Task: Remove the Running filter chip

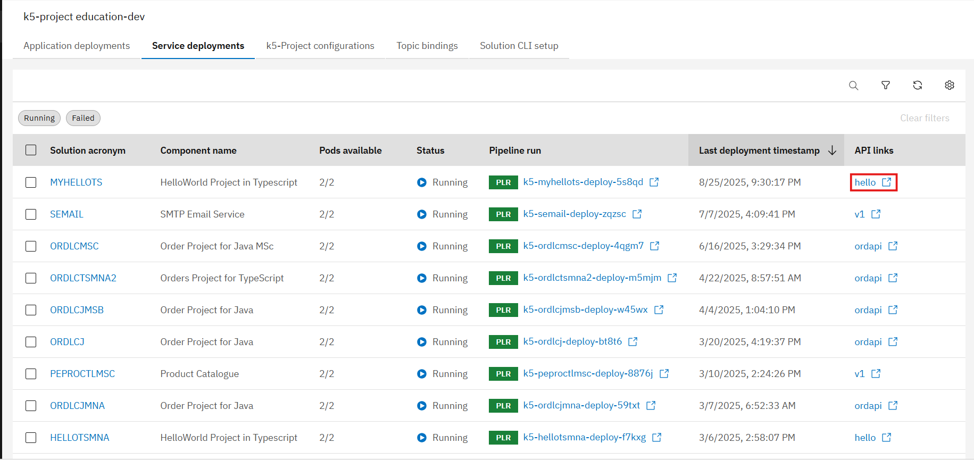Action: point(39,118)
